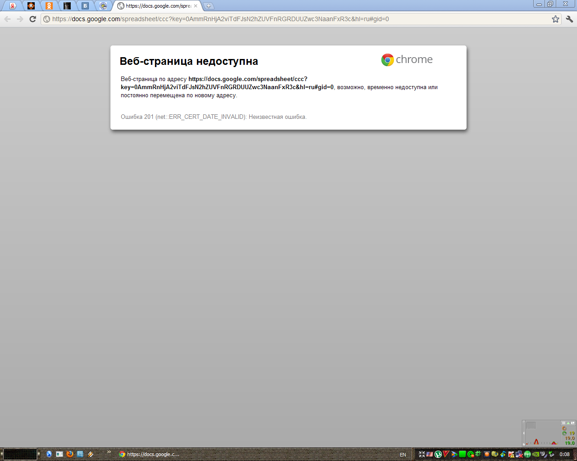This screenshot has height=461, width=577.
Task: Click the blue and green arrow tray icon
Action: (454, 454)
